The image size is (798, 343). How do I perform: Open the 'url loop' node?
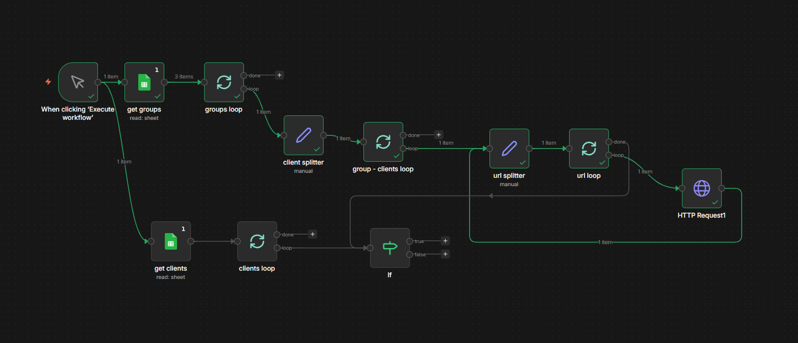pyautogui.click(x=589, y=149)
